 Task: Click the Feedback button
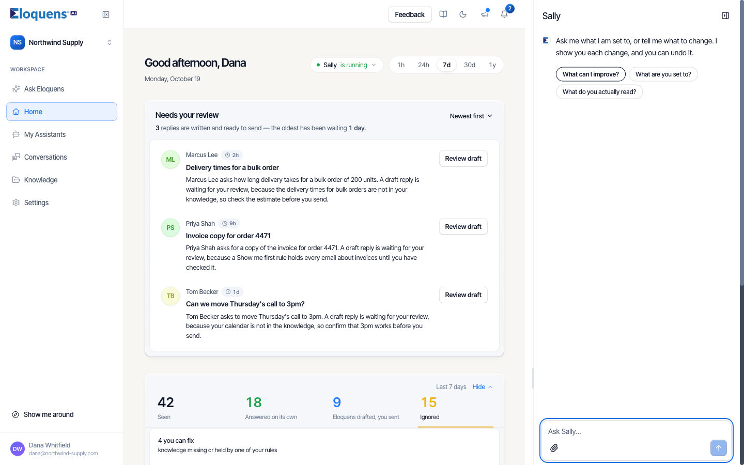pos(410,14)
